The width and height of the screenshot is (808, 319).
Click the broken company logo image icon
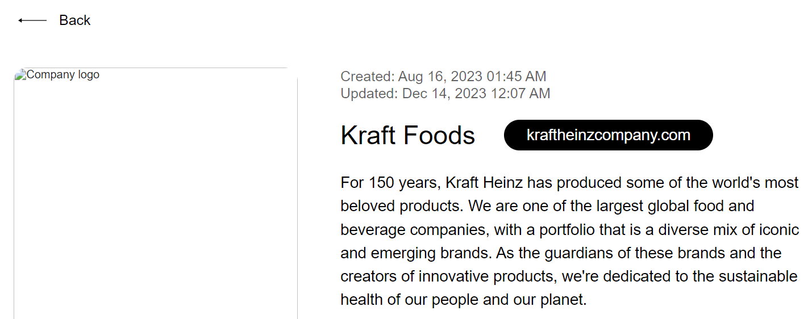[20, 74]
